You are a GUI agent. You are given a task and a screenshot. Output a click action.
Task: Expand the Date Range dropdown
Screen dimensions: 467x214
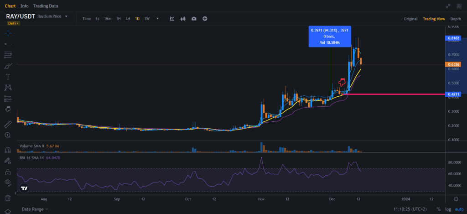click(x=35, y=209)
